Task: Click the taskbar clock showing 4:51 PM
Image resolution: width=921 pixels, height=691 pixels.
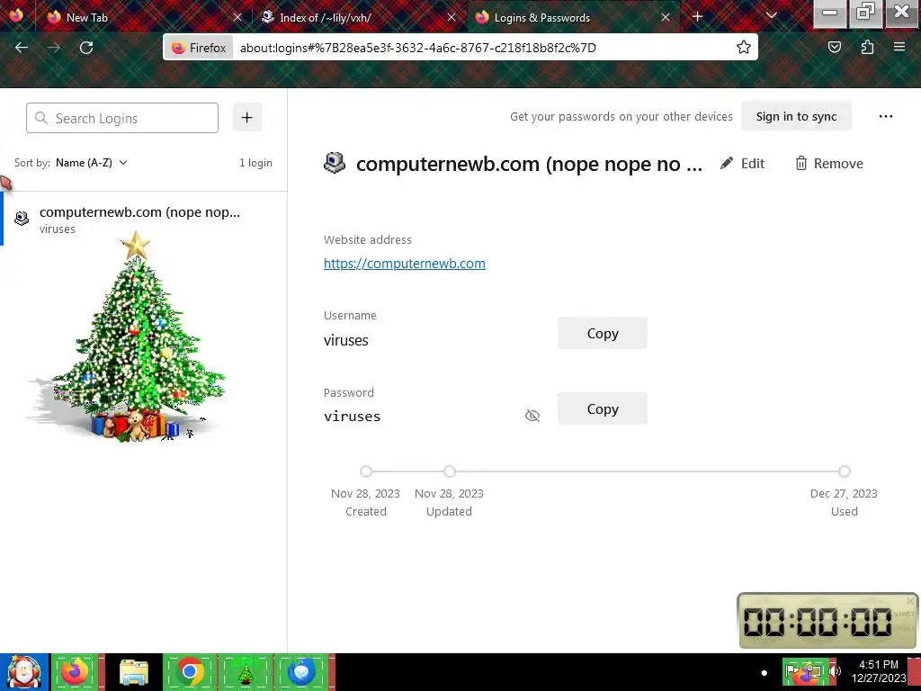Action: (878, 671)
